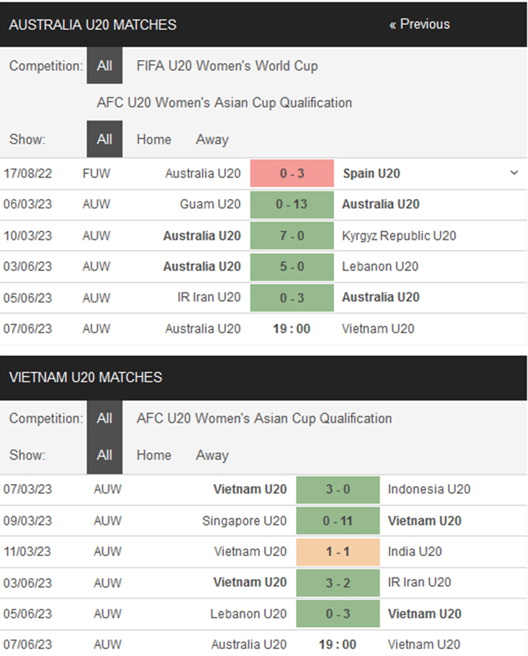Show only Home matches for Vietnam U20
This screenshot has height=656, width=528.
[153, 455]
